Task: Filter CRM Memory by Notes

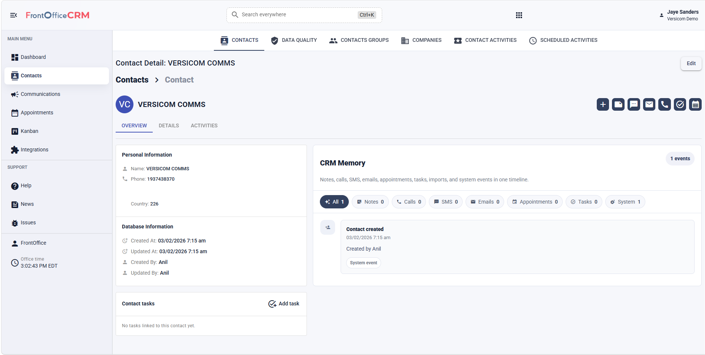Action: click(370, 202)
